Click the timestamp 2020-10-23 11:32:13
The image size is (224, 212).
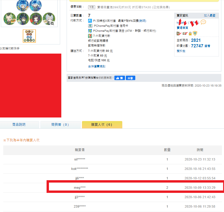[x=200, y=159]
